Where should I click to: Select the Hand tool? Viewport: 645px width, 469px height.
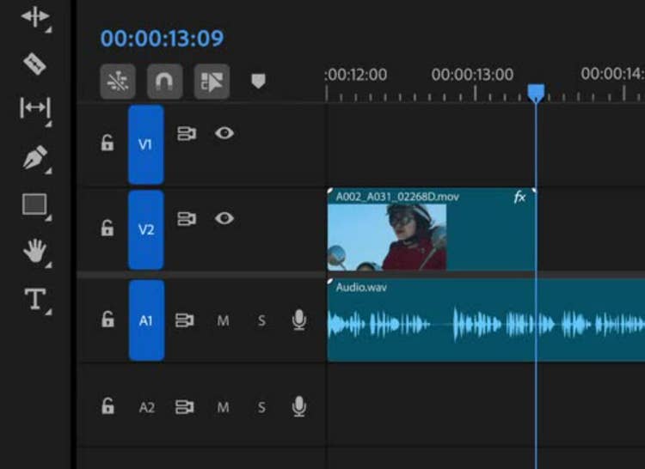tap(35, 251)
